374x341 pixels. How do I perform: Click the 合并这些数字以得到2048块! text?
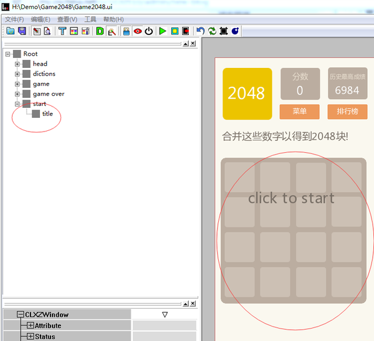click(285, 137)
